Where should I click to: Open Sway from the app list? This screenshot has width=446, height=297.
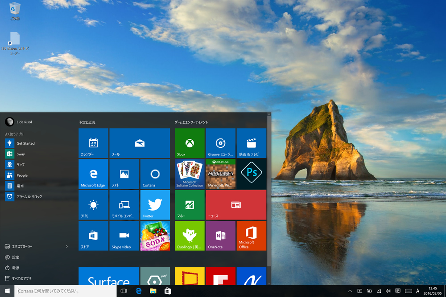[x=37, y=154]
